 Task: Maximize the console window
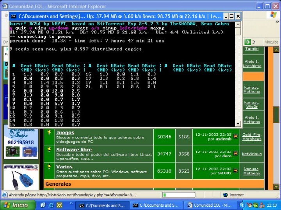point(231,16)
